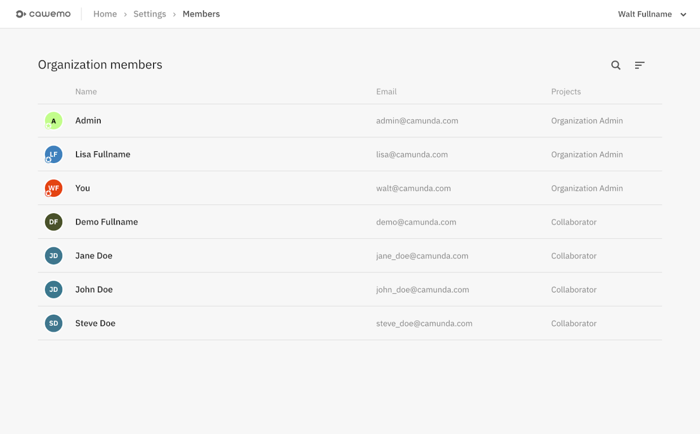The height and width of the screenshot is (434, 700).
Task: Navigate to Home via breadcrumb
Action: tap(105, 14)
